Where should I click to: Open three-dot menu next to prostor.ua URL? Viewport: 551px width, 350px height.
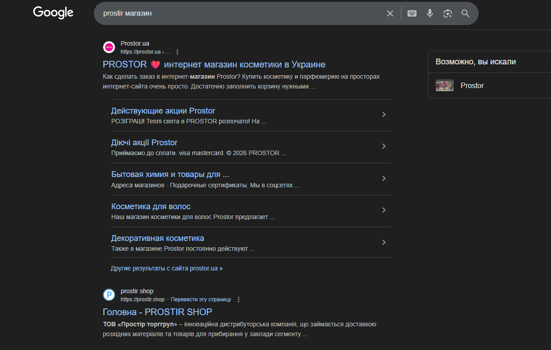click(x=177, y=52)
